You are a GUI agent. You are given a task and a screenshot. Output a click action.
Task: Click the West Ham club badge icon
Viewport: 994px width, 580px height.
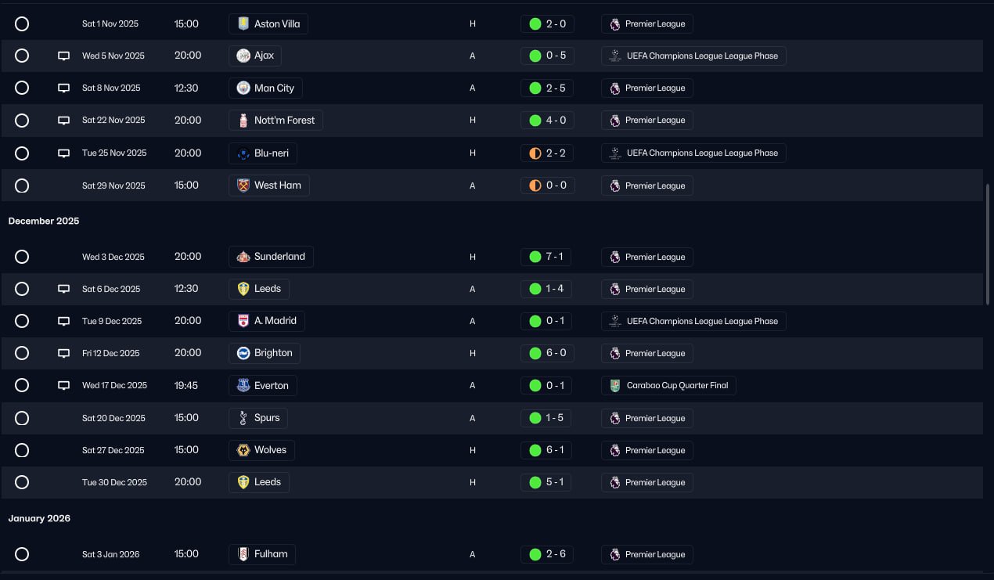243,186
